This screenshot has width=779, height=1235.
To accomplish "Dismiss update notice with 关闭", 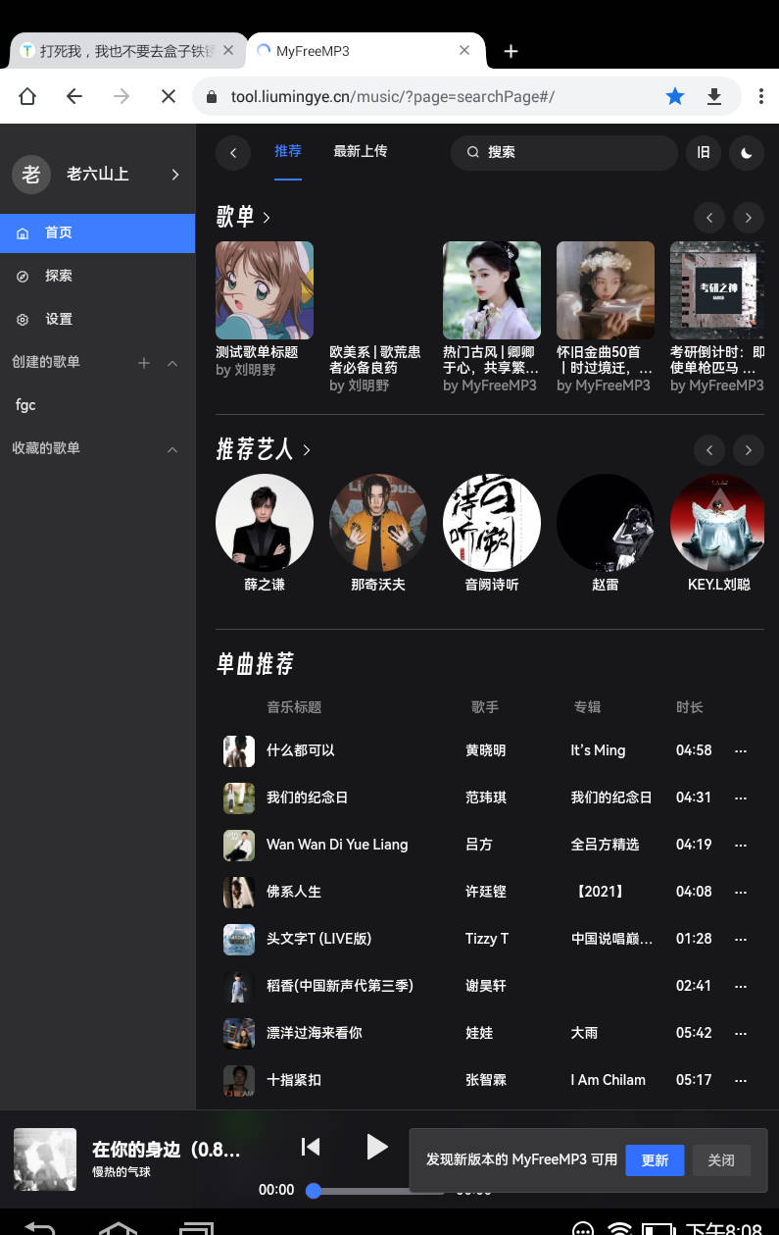I will coord(721,1159).
